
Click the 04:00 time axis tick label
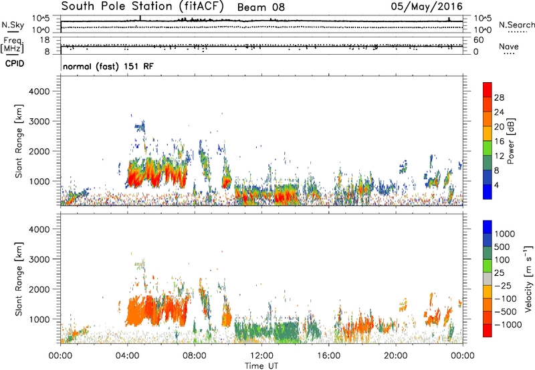[x=128, y=356]
